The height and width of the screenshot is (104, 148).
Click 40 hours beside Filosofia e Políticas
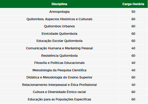pos(133,63)
